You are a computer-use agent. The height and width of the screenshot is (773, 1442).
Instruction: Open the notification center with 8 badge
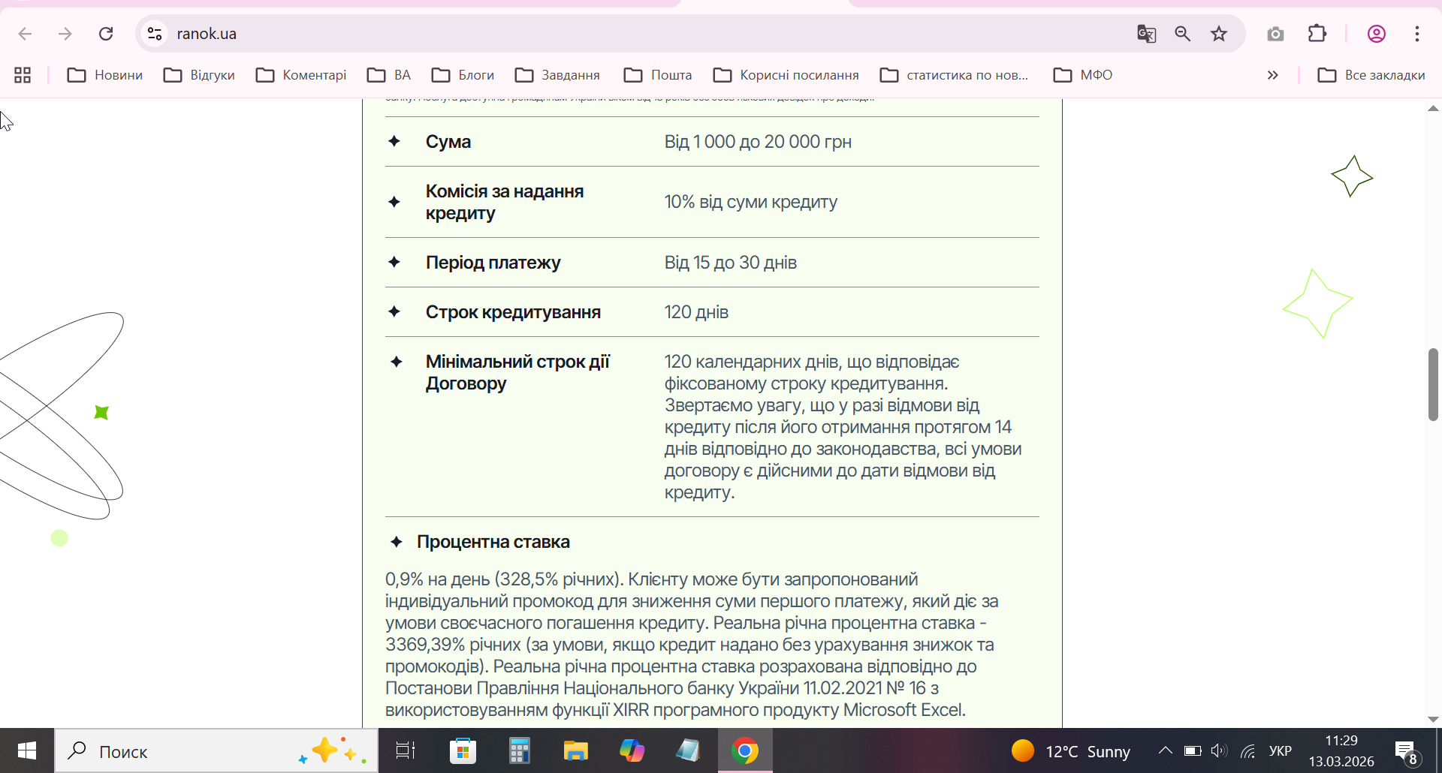pyautogui.click(x=1407, y=751)
